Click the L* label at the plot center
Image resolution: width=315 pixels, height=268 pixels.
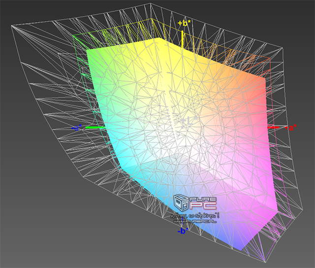pos(184,120)
